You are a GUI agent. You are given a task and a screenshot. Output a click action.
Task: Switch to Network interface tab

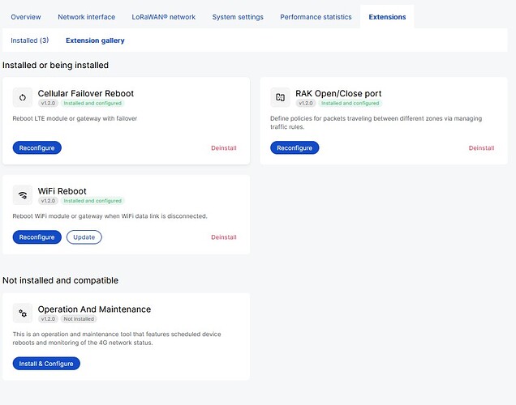pyautogui.click(x=87, y=17)
